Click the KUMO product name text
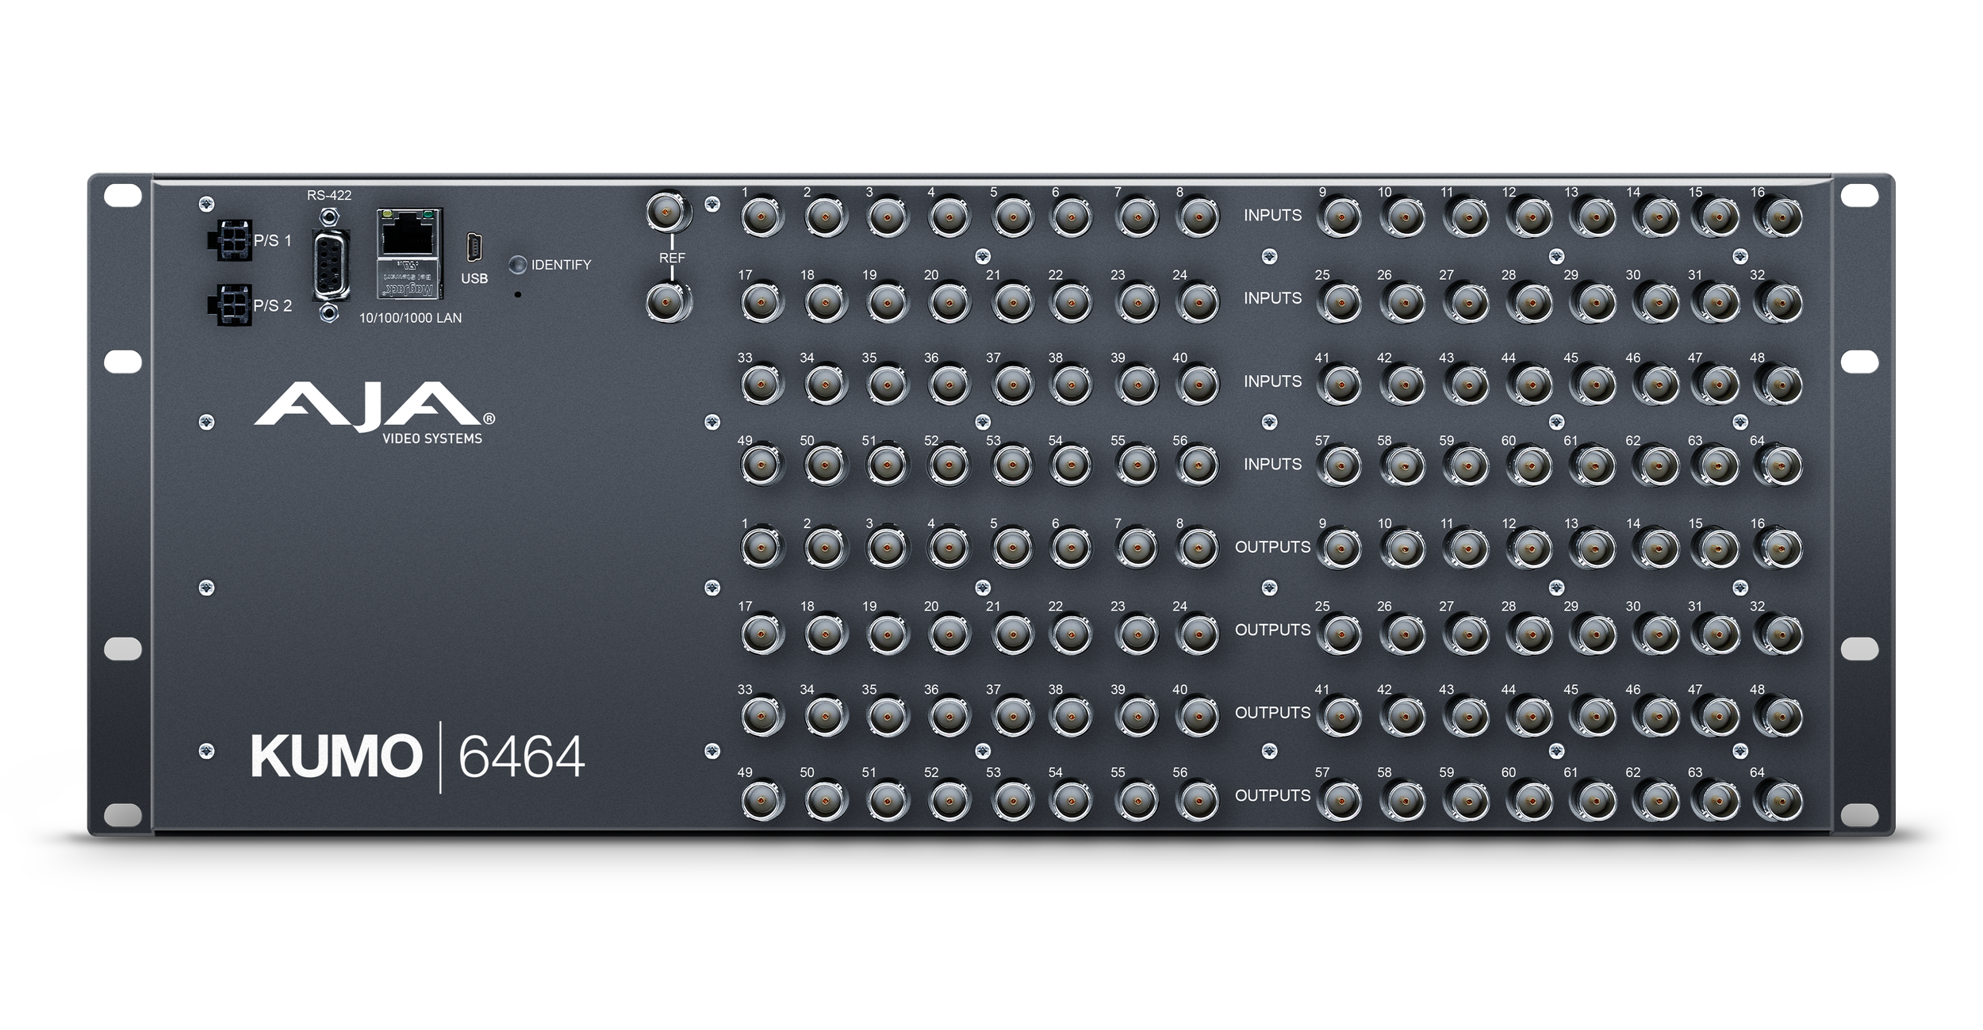 tap(336, 756)
